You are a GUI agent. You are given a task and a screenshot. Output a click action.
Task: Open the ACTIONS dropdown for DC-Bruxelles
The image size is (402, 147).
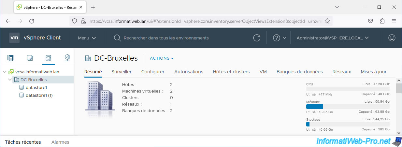pyautogui.click(x=162, y=58)
